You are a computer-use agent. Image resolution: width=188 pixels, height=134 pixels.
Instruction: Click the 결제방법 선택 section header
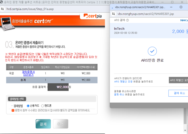[x=17, y=99]
